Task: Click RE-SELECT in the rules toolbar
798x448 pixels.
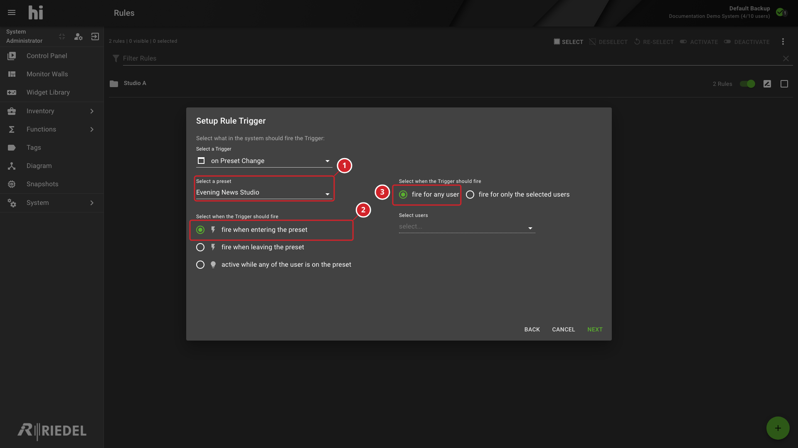Action: (x=654, y=42)
